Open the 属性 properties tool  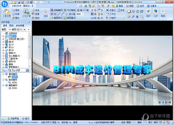16,18
